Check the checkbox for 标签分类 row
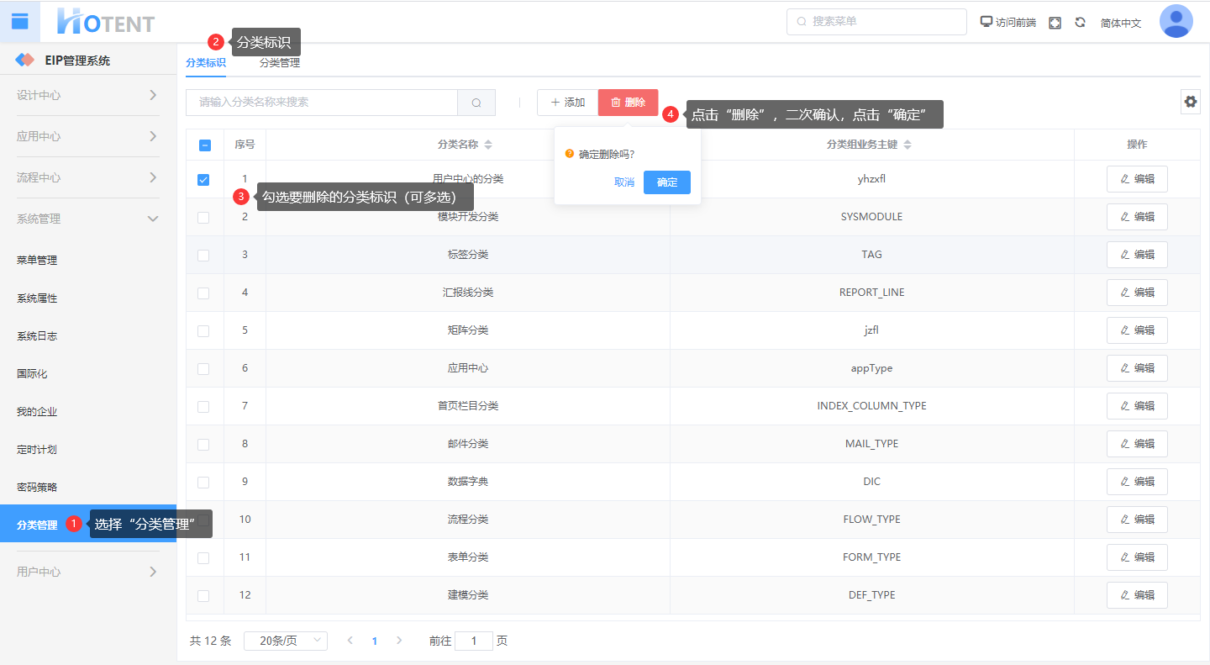 point(203,255)
